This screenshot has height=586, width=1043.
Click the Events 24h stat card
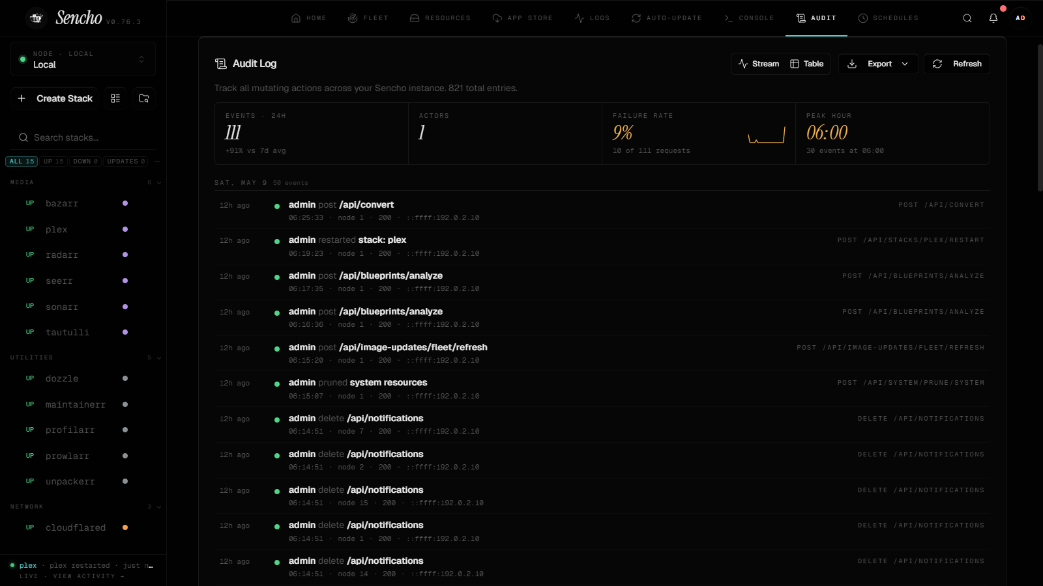click(312, 133)
